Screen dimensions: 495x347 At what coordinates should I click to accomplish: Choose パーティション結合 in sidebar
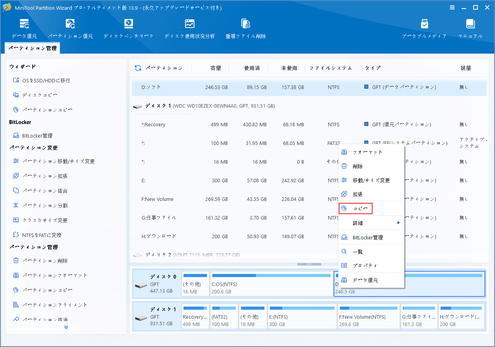pos(40,191)
